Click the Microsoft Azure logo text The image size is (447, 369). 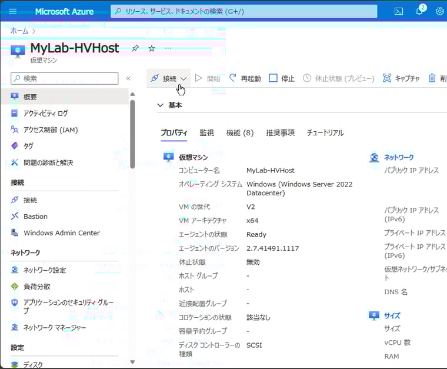click(x=64, y=11)
